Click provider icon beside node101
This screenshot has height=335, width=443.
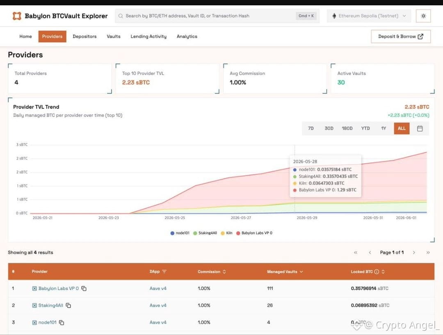[x=34, y=323]
